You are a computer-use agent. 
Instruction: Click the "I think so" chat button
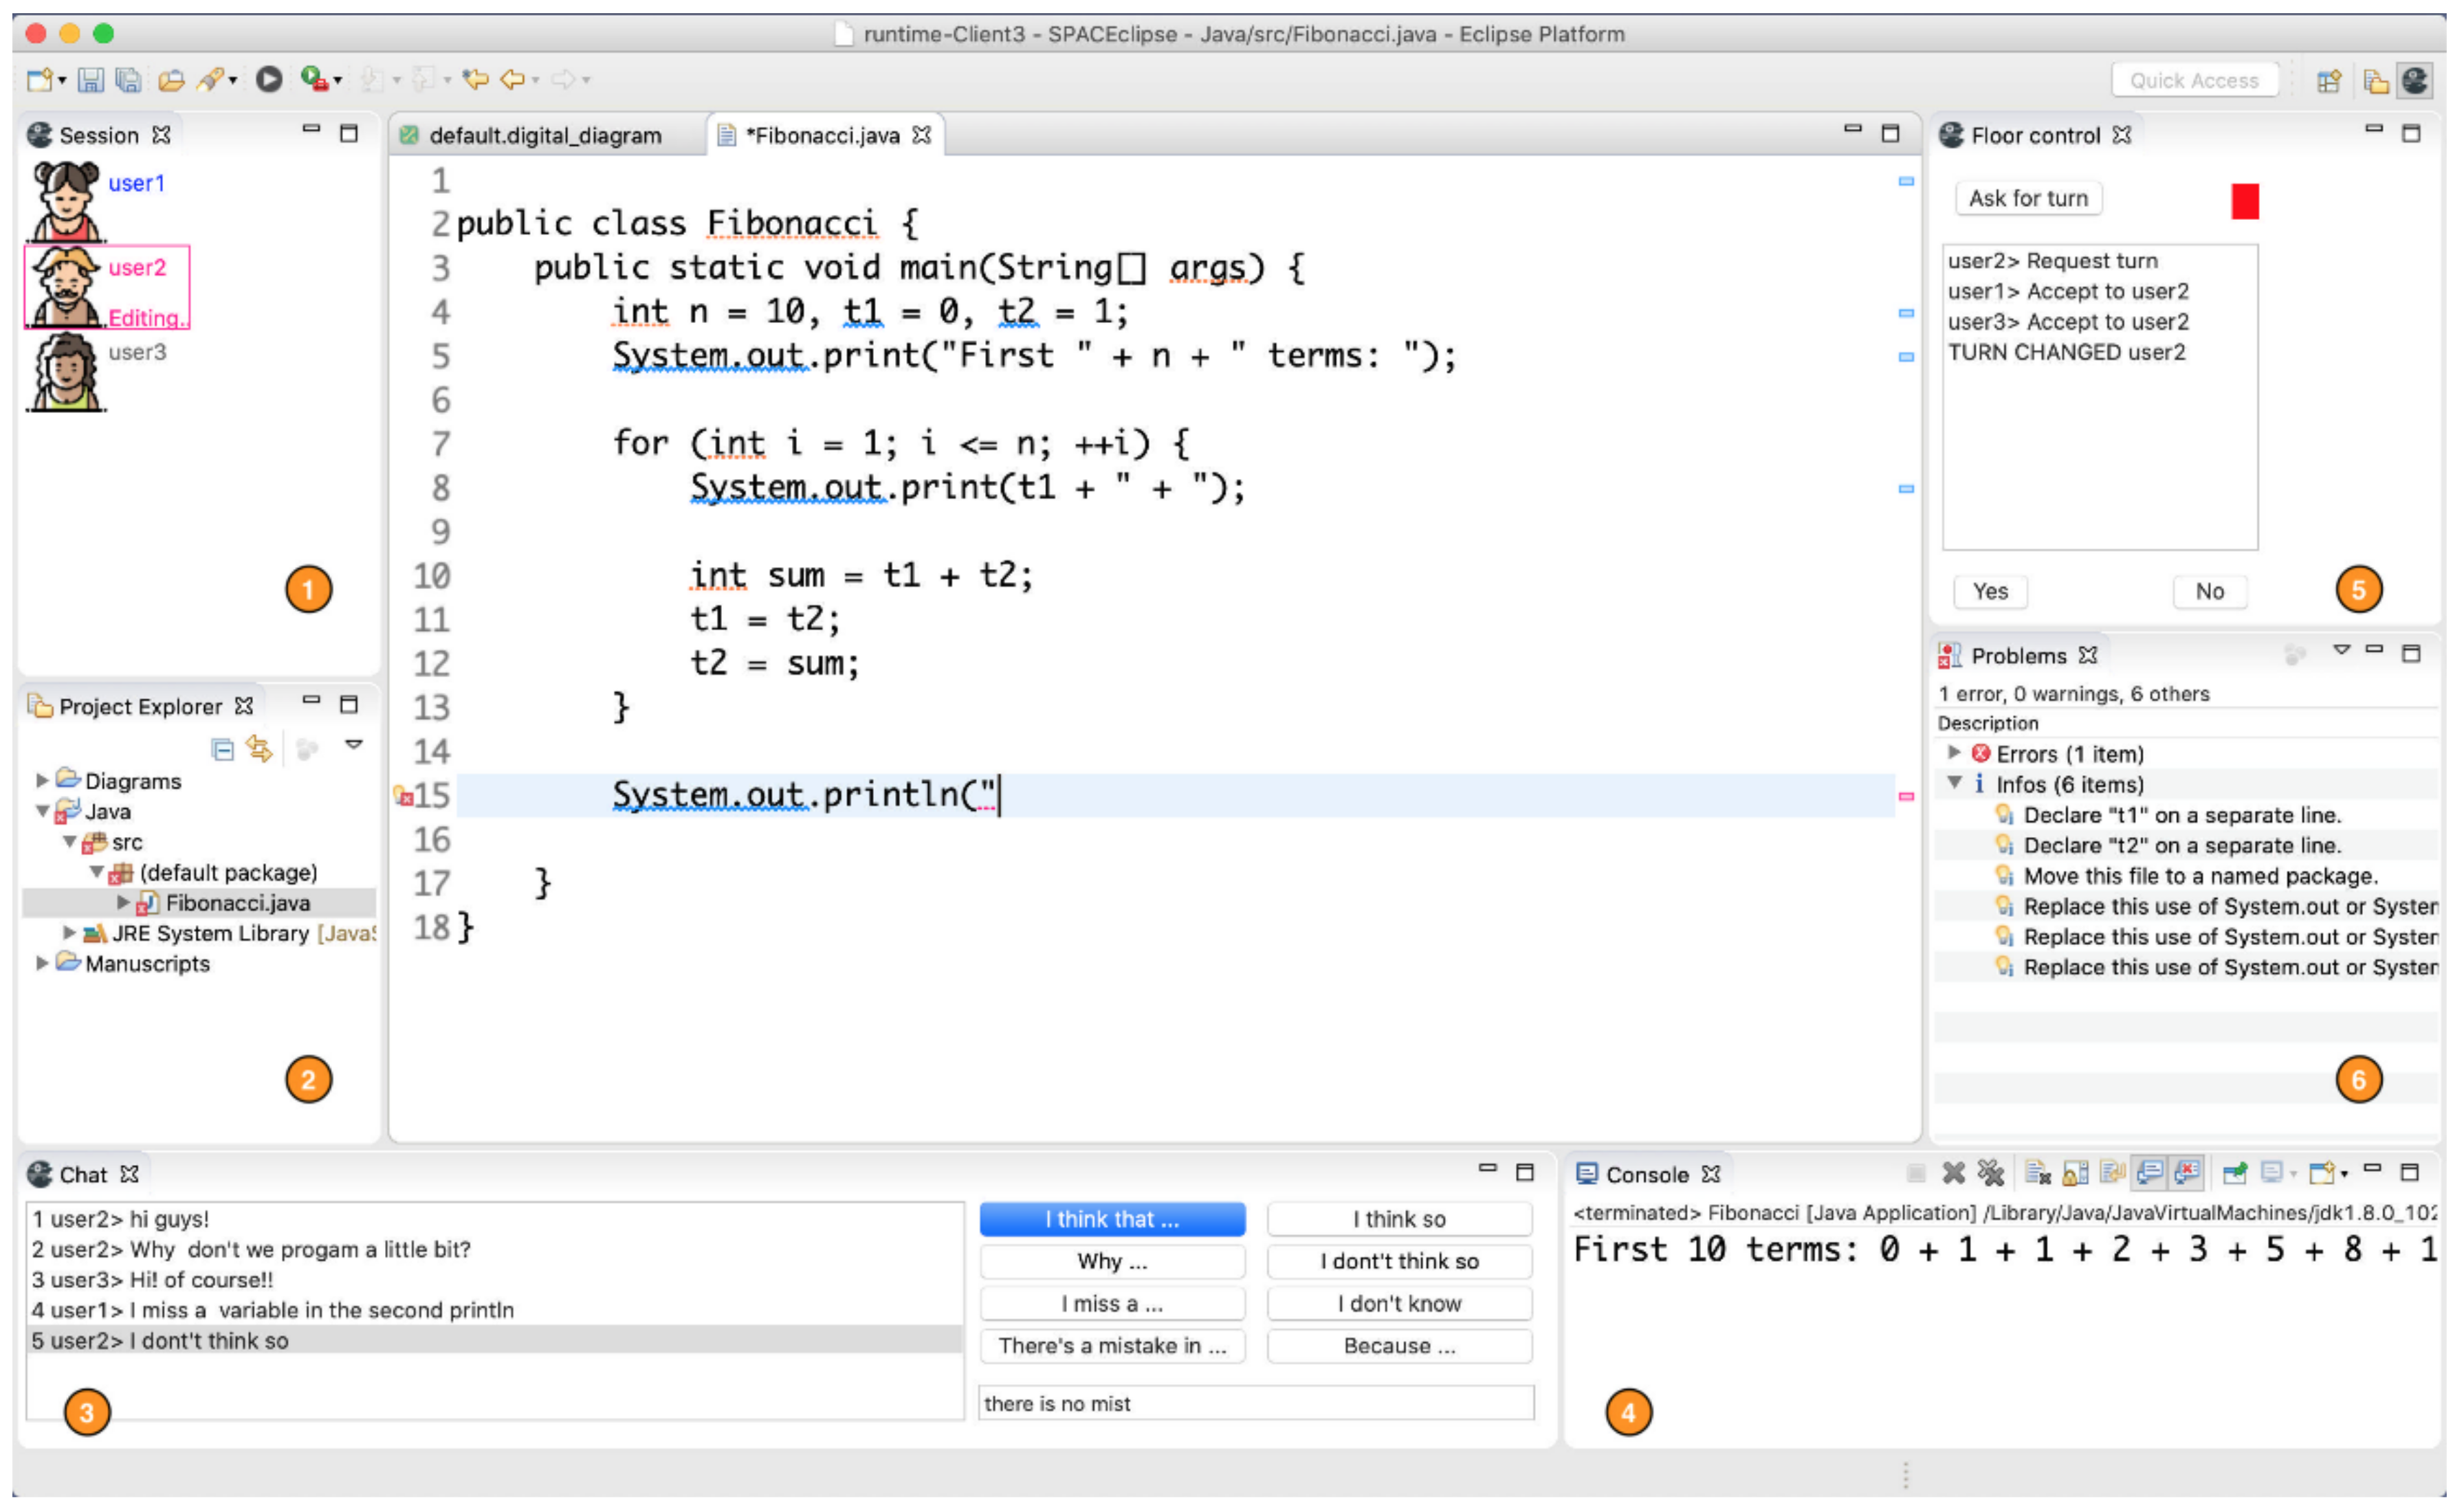[1399, 1220]
